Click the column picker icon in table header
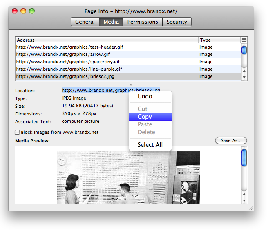This screenshot has width=275, height=233. point(244,40)
